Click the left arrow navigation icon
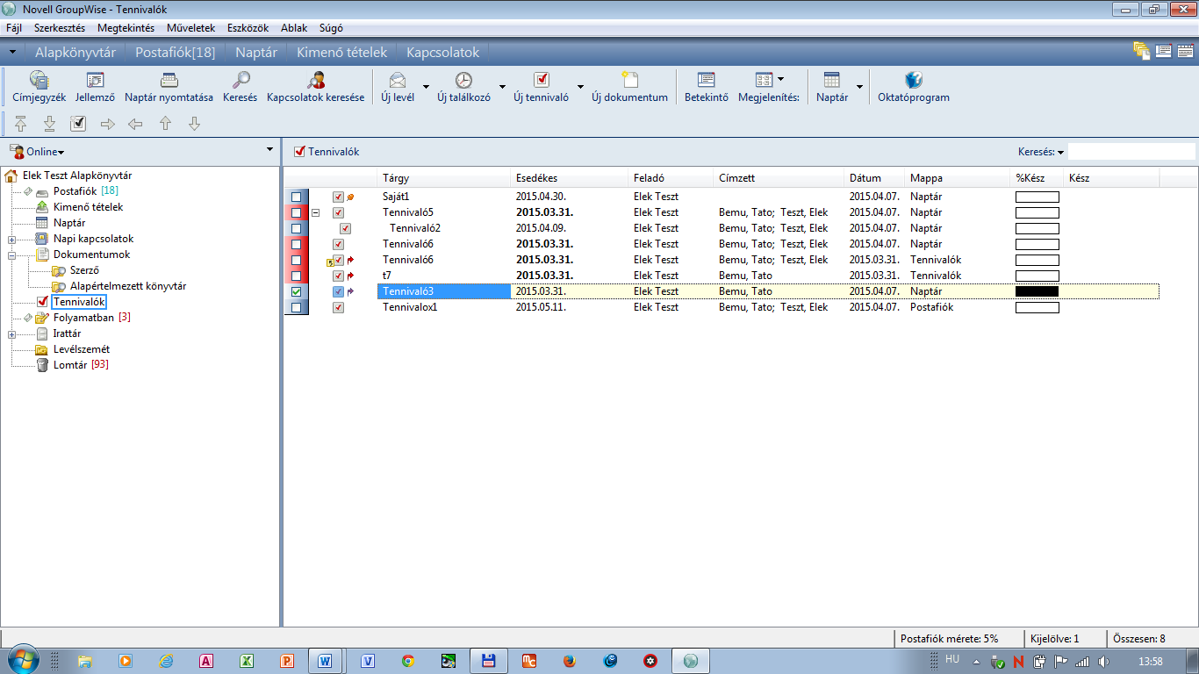1199x674 pixels. 135,124
